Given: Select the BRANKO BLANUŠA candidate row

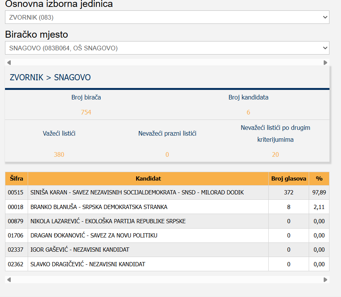Looking at the screenshot, I should tap(99, 207).
